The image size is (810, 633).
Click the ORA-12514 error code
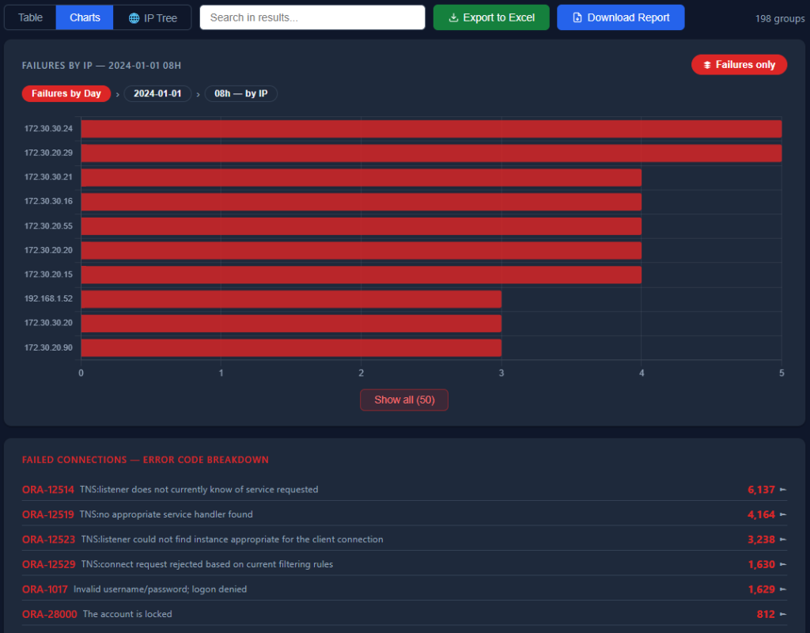48,489
